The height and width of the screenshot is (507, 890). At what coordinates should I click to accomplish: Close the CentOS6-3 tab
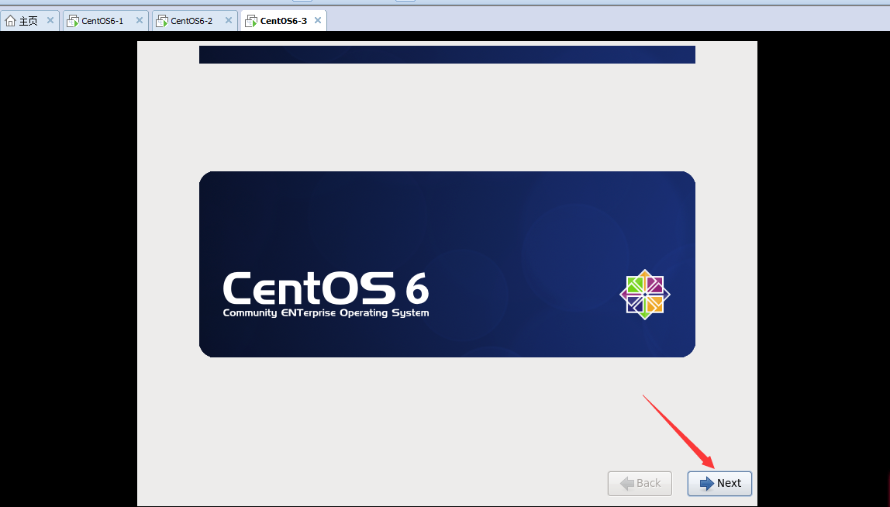click(x=318, y=20)
